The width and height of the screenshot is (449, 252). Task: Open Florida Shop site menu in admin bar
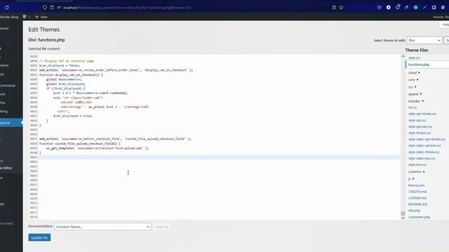[9, 17]
